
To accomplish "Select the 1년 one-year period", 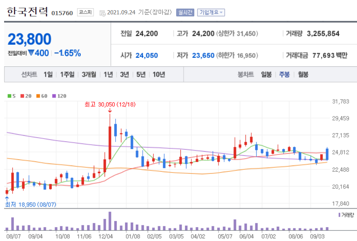I will click(107, 74).
